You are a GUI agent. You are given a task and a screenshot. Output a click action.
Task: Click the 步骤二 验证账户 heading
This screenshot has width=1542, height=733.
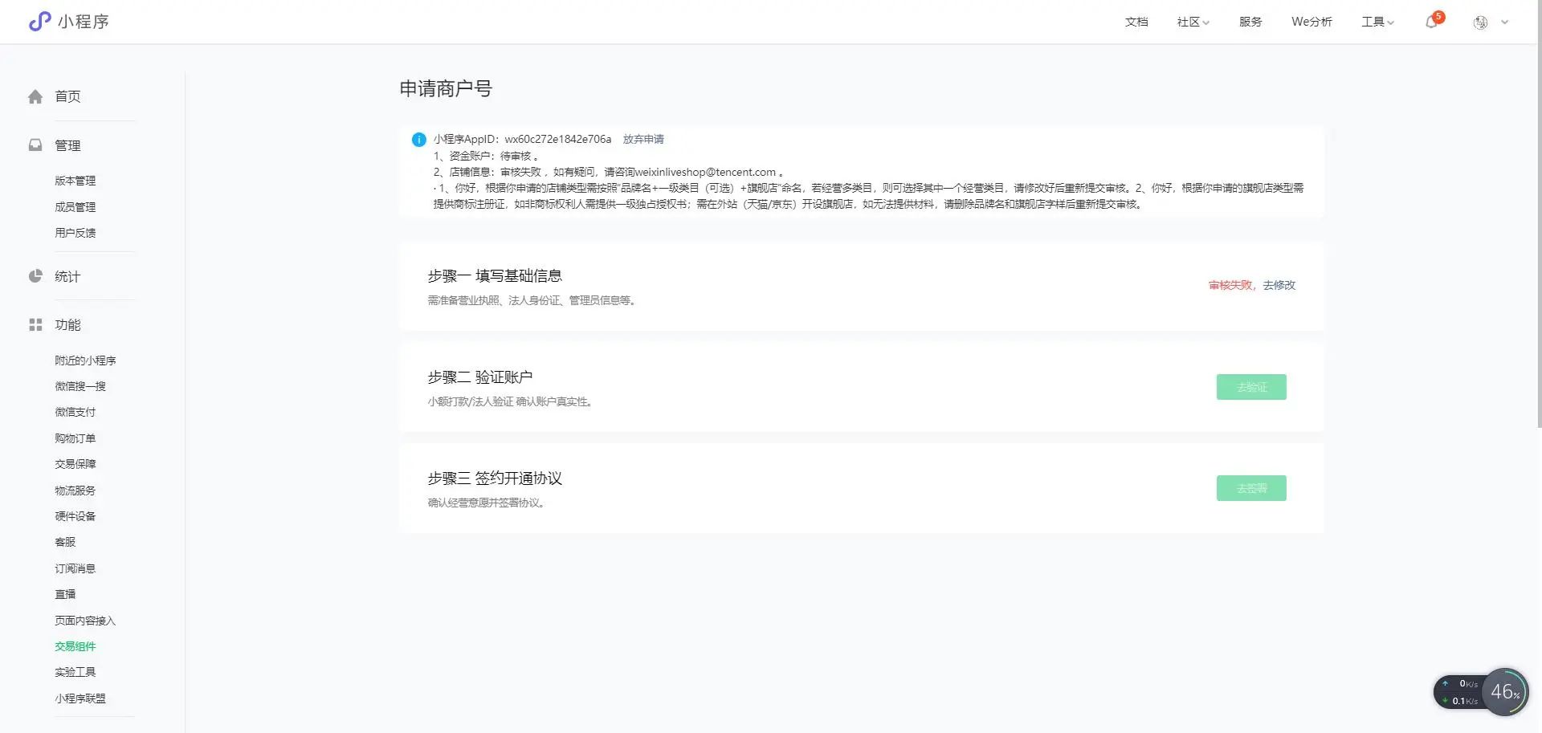coord(480,377)
